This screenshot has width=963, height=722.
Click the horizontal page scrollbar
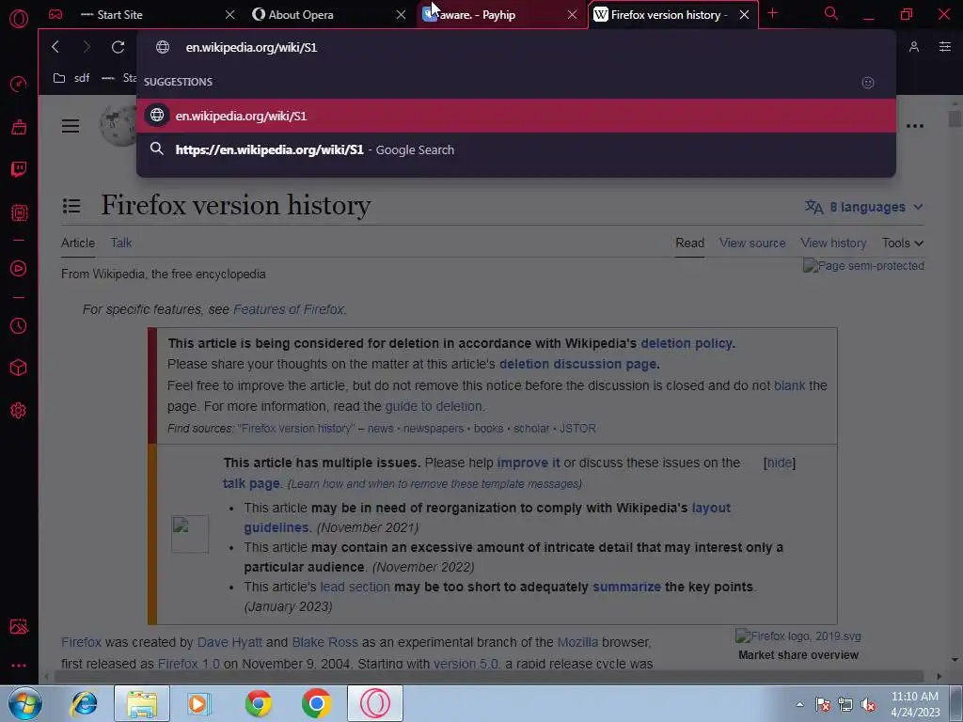coord(489,676)
